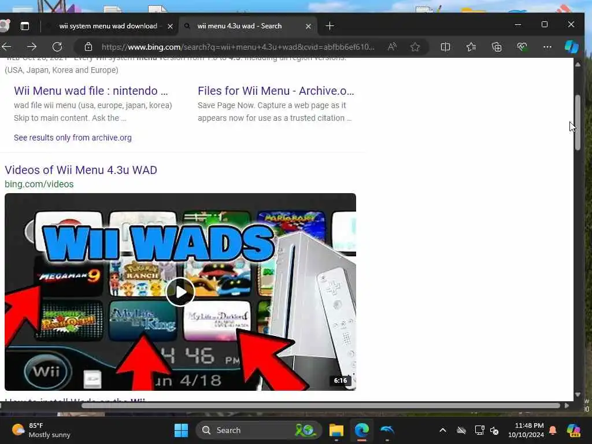Open the Favorites list
The height and width of the screenshot is (444, 592).
coord(471,47)
